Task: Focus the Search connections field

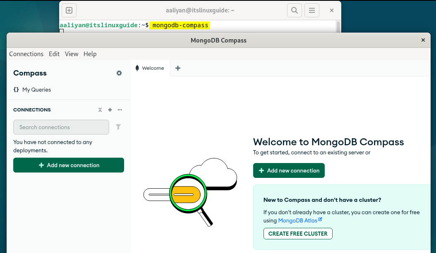Action: (61, 127)
